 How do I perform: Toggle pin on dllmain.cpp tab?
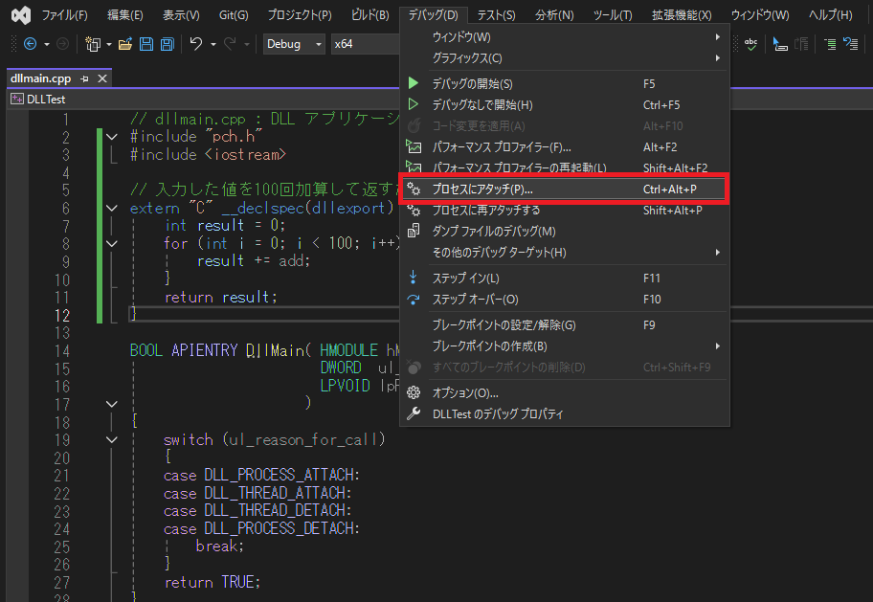(x=84, y=78)
